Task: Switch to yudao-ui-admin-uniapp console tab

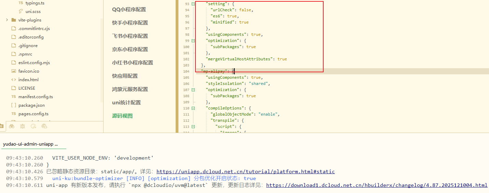Action: [x=30, y=144]
